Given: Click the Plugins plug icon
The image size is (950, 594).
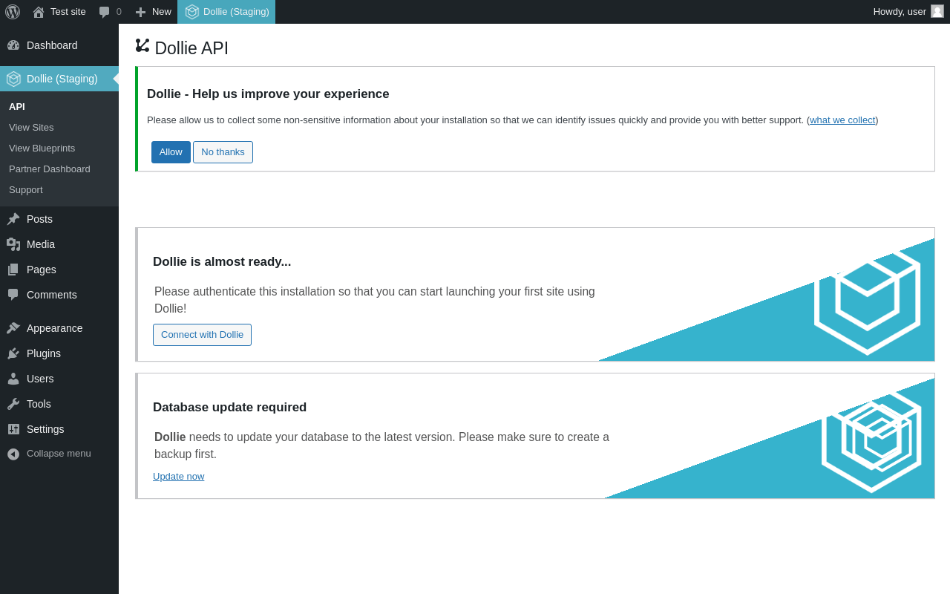Looking at the screenshot, I should pyautogui.click(x=13, y=353).
